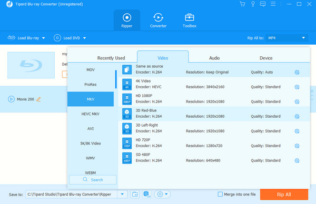Choose the 3D Red-Blue profile icon
The width and height of the screenshot is (316, 204).
(127, 114)
